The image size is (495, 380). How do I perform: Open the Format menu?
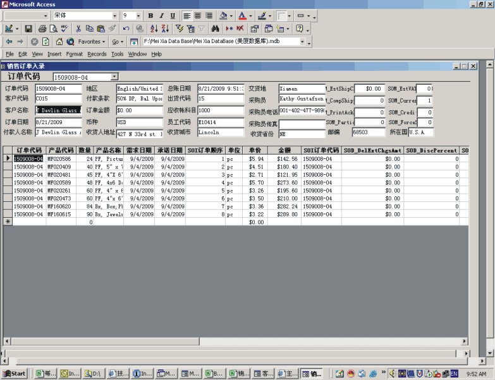click(74, 54)
